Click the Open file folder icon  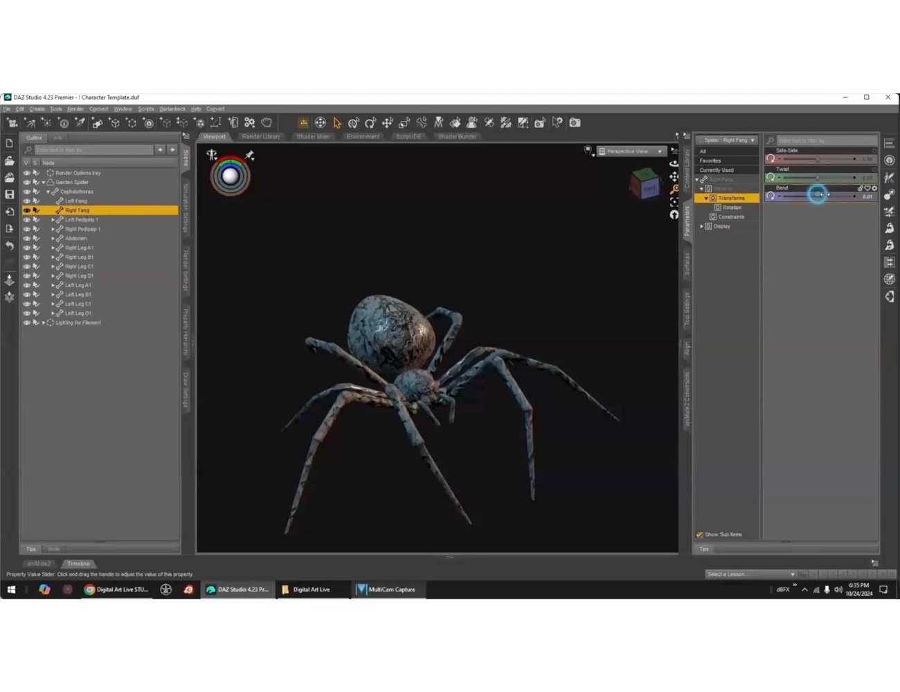pos(10,161)
